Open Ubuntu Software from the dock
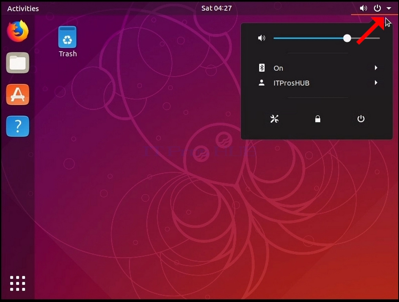This screenshot has width=399, height=302. (18, 95)
